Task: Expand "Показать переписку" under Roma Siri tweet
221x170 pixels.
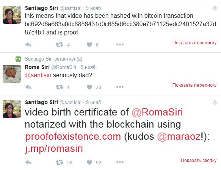Action: (x=194, y=85)
